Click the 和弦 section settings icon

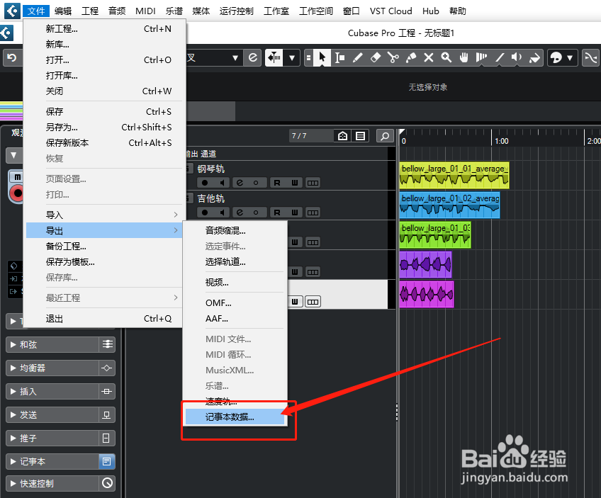point(107,344)
